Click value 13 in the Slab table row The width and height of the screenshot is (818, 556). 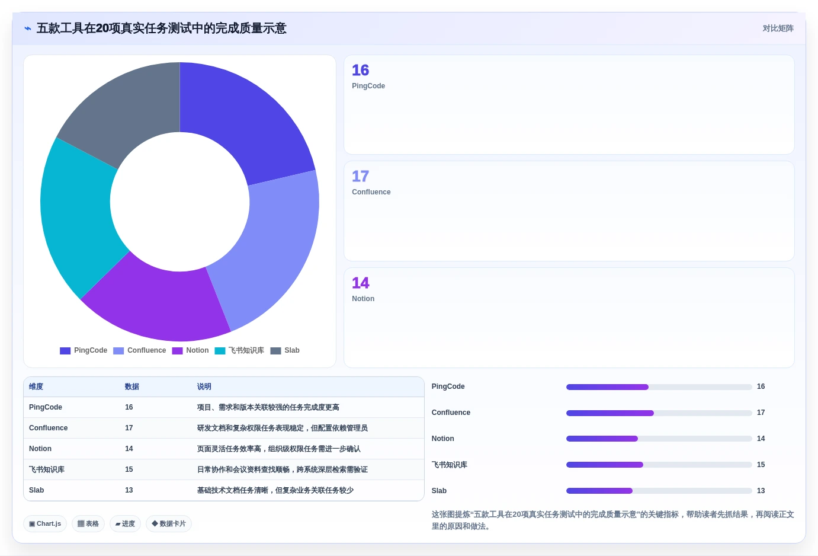click(129, 490)
